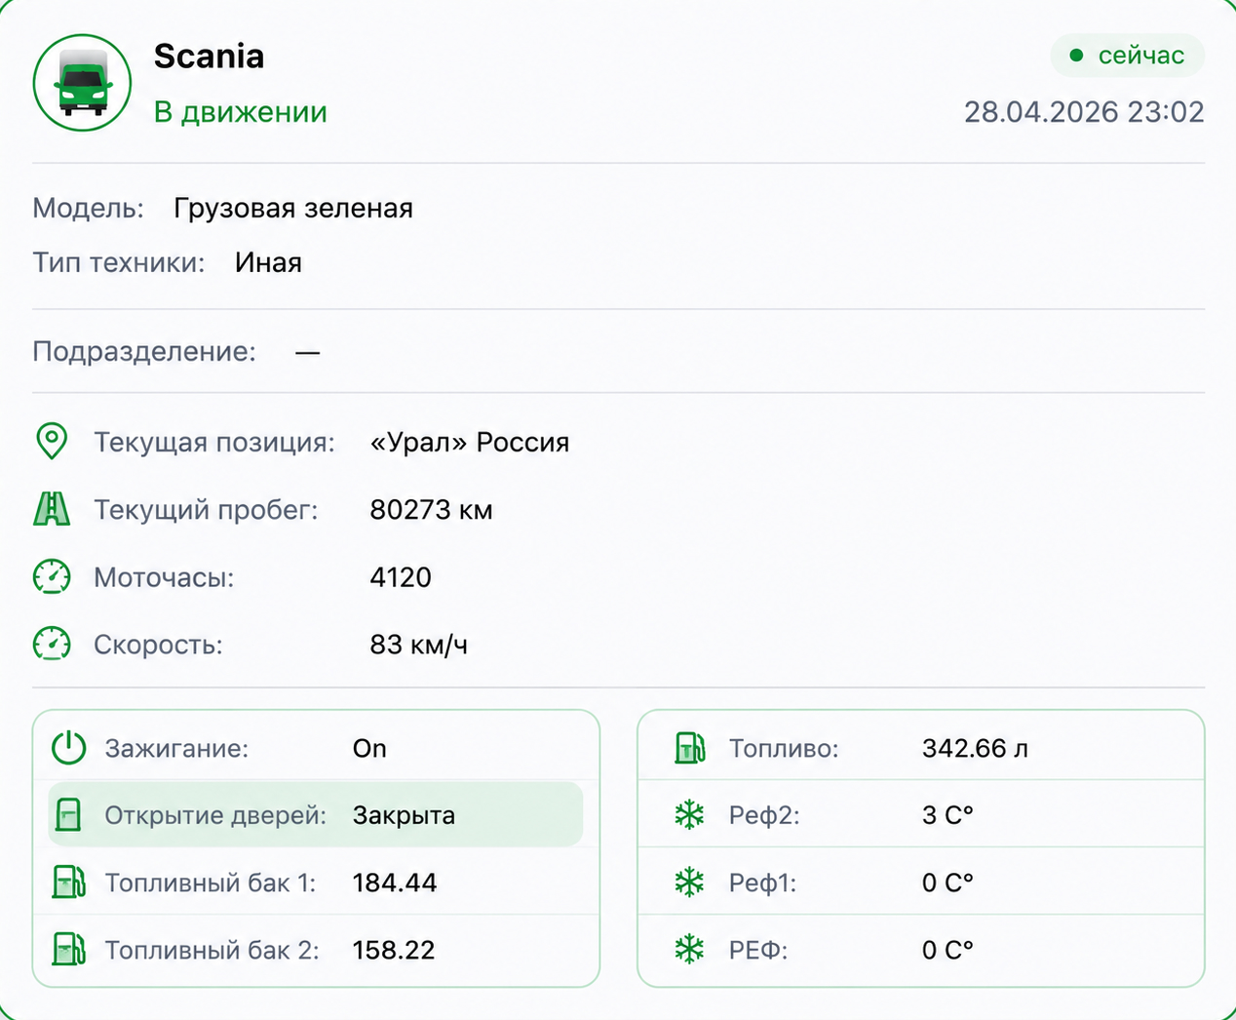Screen dimensions: 1236x1020
Task: Select the highlighted Открытие дверей row
Action: [x=316, y=815]
